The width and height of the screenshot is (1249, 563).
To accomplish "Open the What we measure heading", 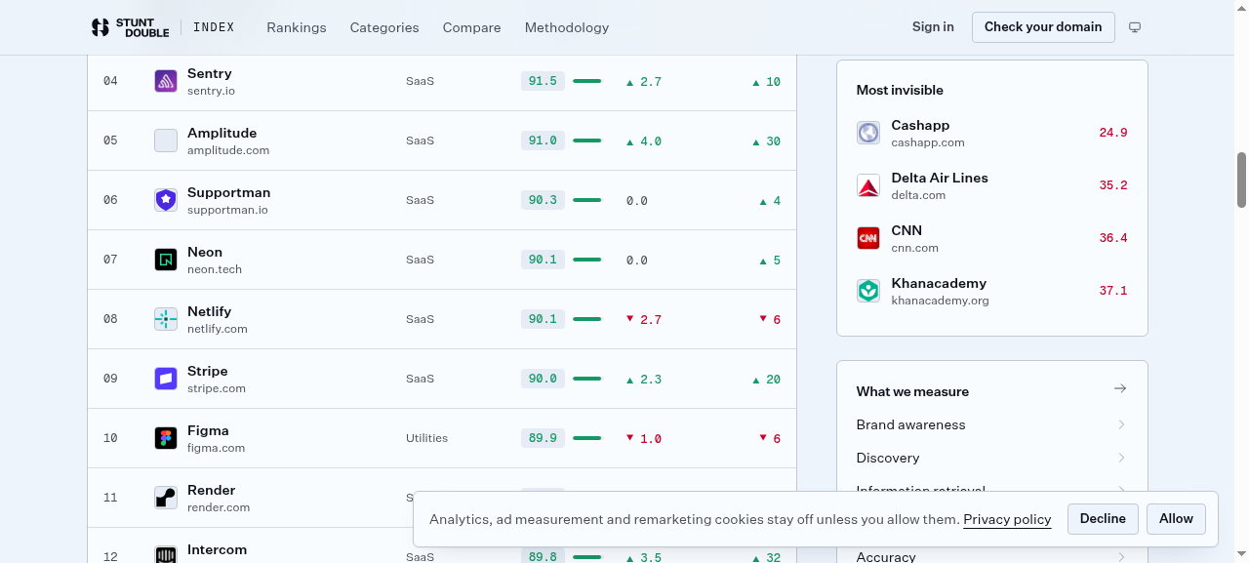I will point(912,391).
